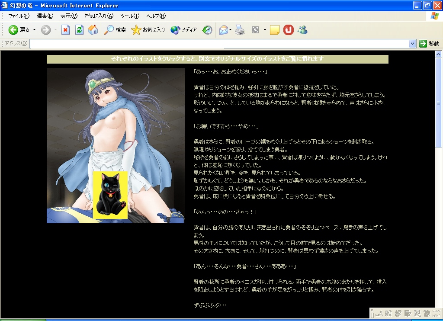
Task: Toggle the KANA indicator on language bar
Action: click(x=437, y=315)
